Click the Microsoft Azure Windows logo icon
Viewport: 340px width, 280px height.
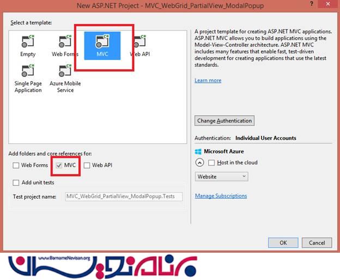(x=198, y=151)
